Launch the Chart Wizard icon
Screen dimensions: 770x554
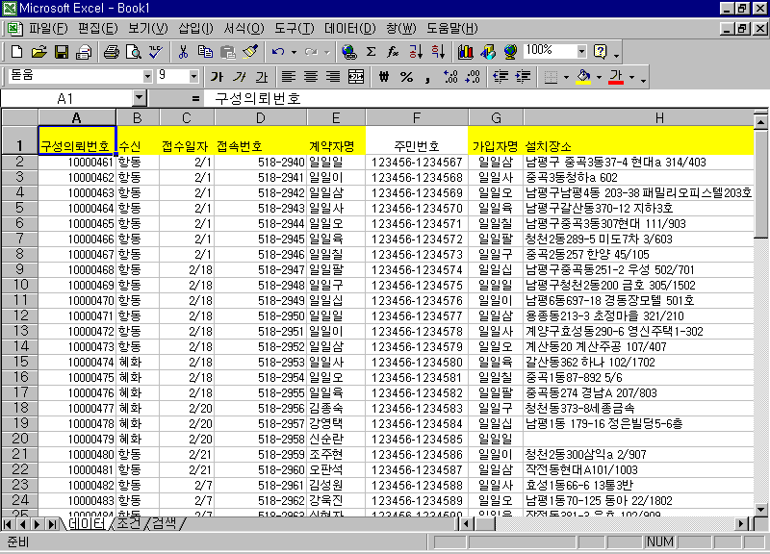[465, 52]
